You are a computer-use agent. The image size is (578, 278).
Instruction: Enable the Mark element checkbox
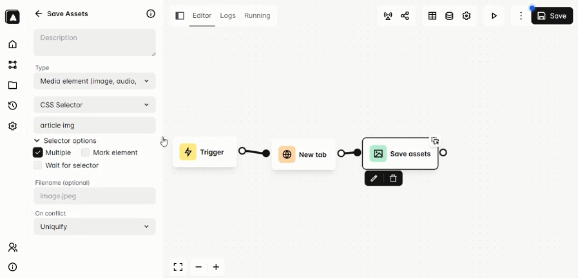coord(86,153)
